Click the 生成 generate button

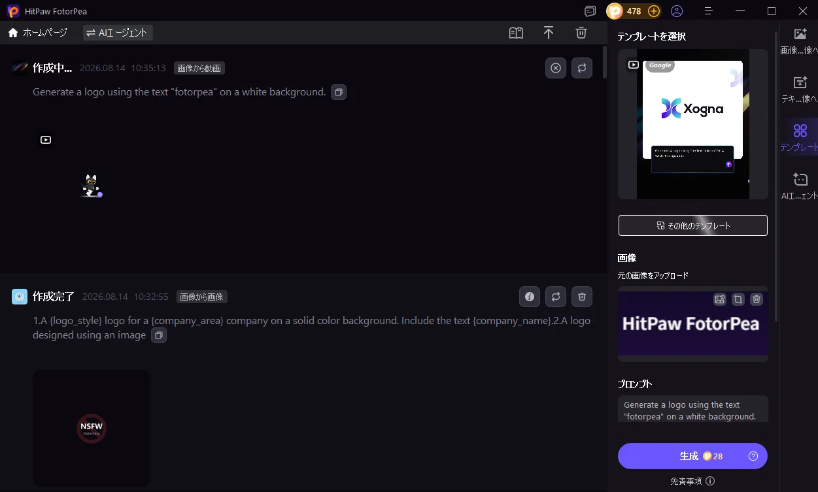pyautogui.click(x=693, y=456)
